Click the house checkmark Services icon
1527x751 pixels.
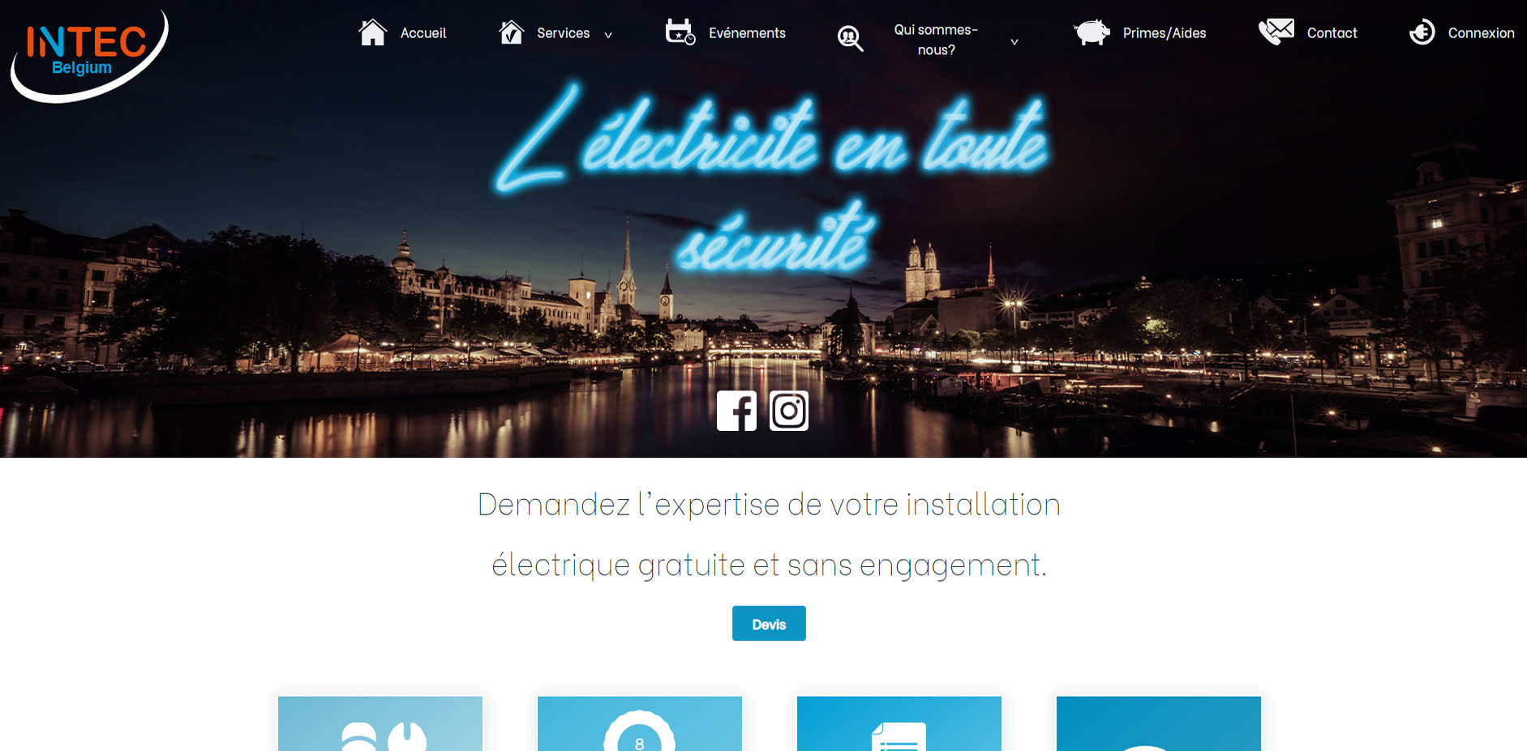[x=511, y=32]
